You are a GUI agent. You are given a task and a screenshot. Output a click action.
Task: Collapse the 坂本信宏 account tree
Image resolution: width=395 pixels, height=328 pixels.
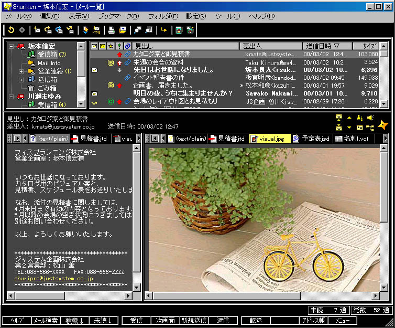point(12,46)
